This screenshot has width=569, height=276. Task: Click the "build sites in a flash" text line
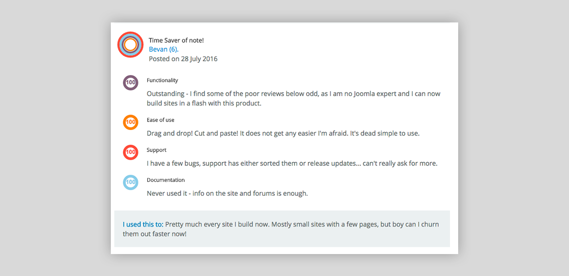point(204,104)
